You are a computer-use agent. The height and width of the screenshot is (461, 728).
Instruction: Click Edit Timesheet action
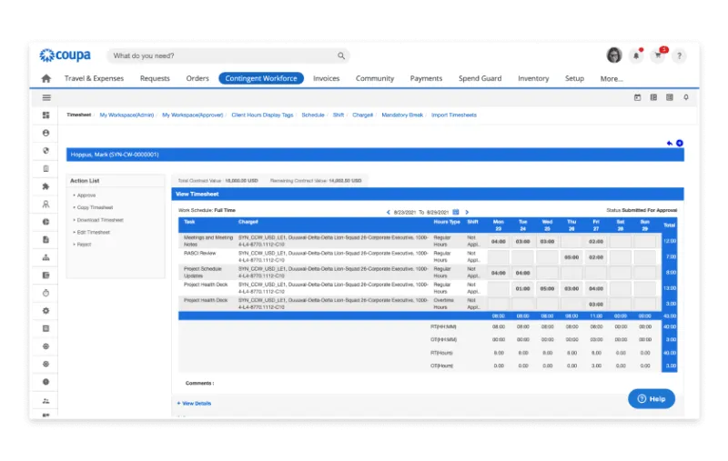(94, 232)
